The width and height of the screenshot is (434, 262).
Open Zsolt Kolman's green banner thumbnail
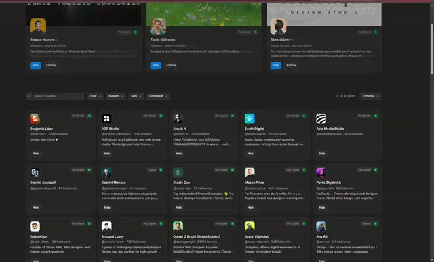click(x=204, y=14)
